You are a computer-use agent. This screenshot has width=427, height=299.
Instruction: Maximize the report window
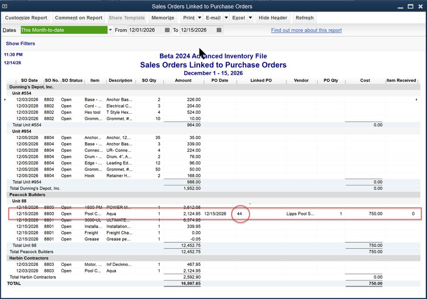coord(410,6)
